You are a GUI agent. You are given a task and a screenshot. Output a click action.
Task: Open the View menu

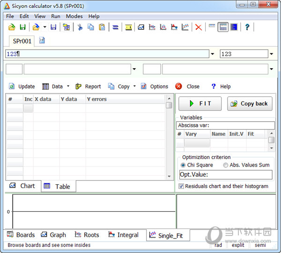click(40, 16)
